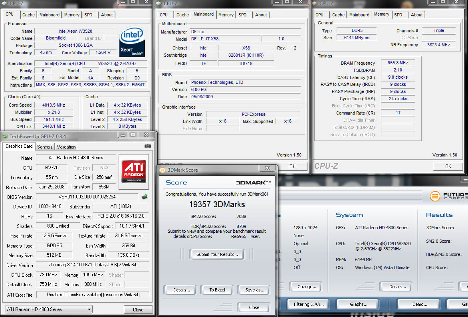Click the CAS# Latency 9.0 clocks value
Image resolution: width=468 pixels, height=317 pixels.
[x=398, y=77]
